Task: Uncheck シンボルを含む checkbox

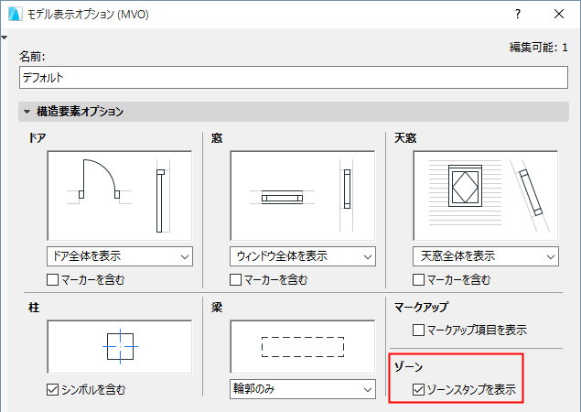Action: 53,389
